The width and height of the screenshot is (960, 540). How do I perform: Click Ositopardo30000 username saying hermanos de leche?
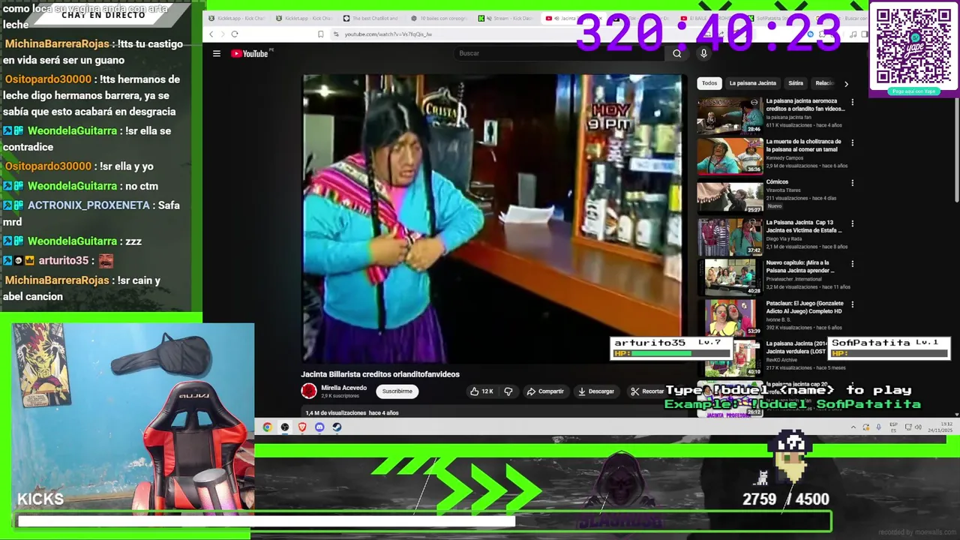pos(48,79)
